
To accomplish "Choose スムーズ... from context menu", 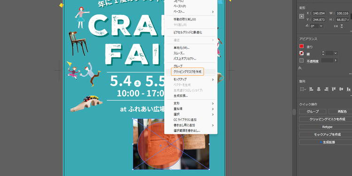I will [191, 53].
